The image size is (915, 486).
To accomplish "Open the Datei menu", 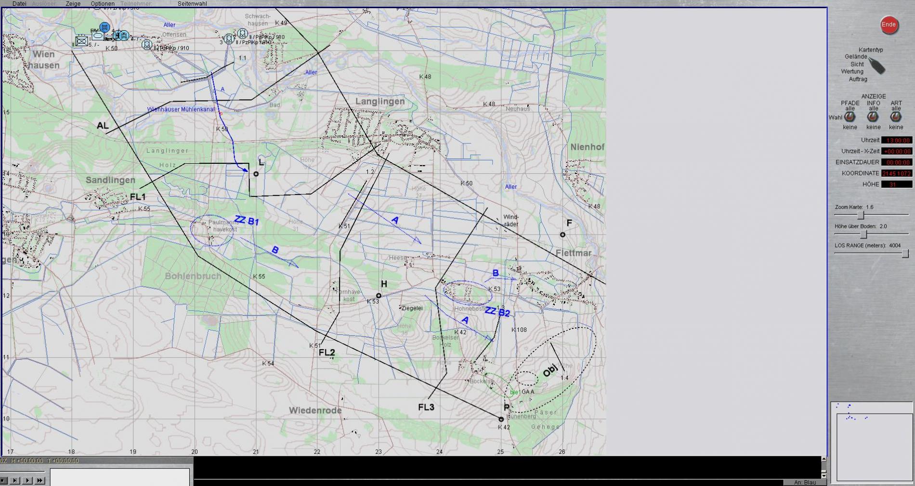I will coord(19,4).
